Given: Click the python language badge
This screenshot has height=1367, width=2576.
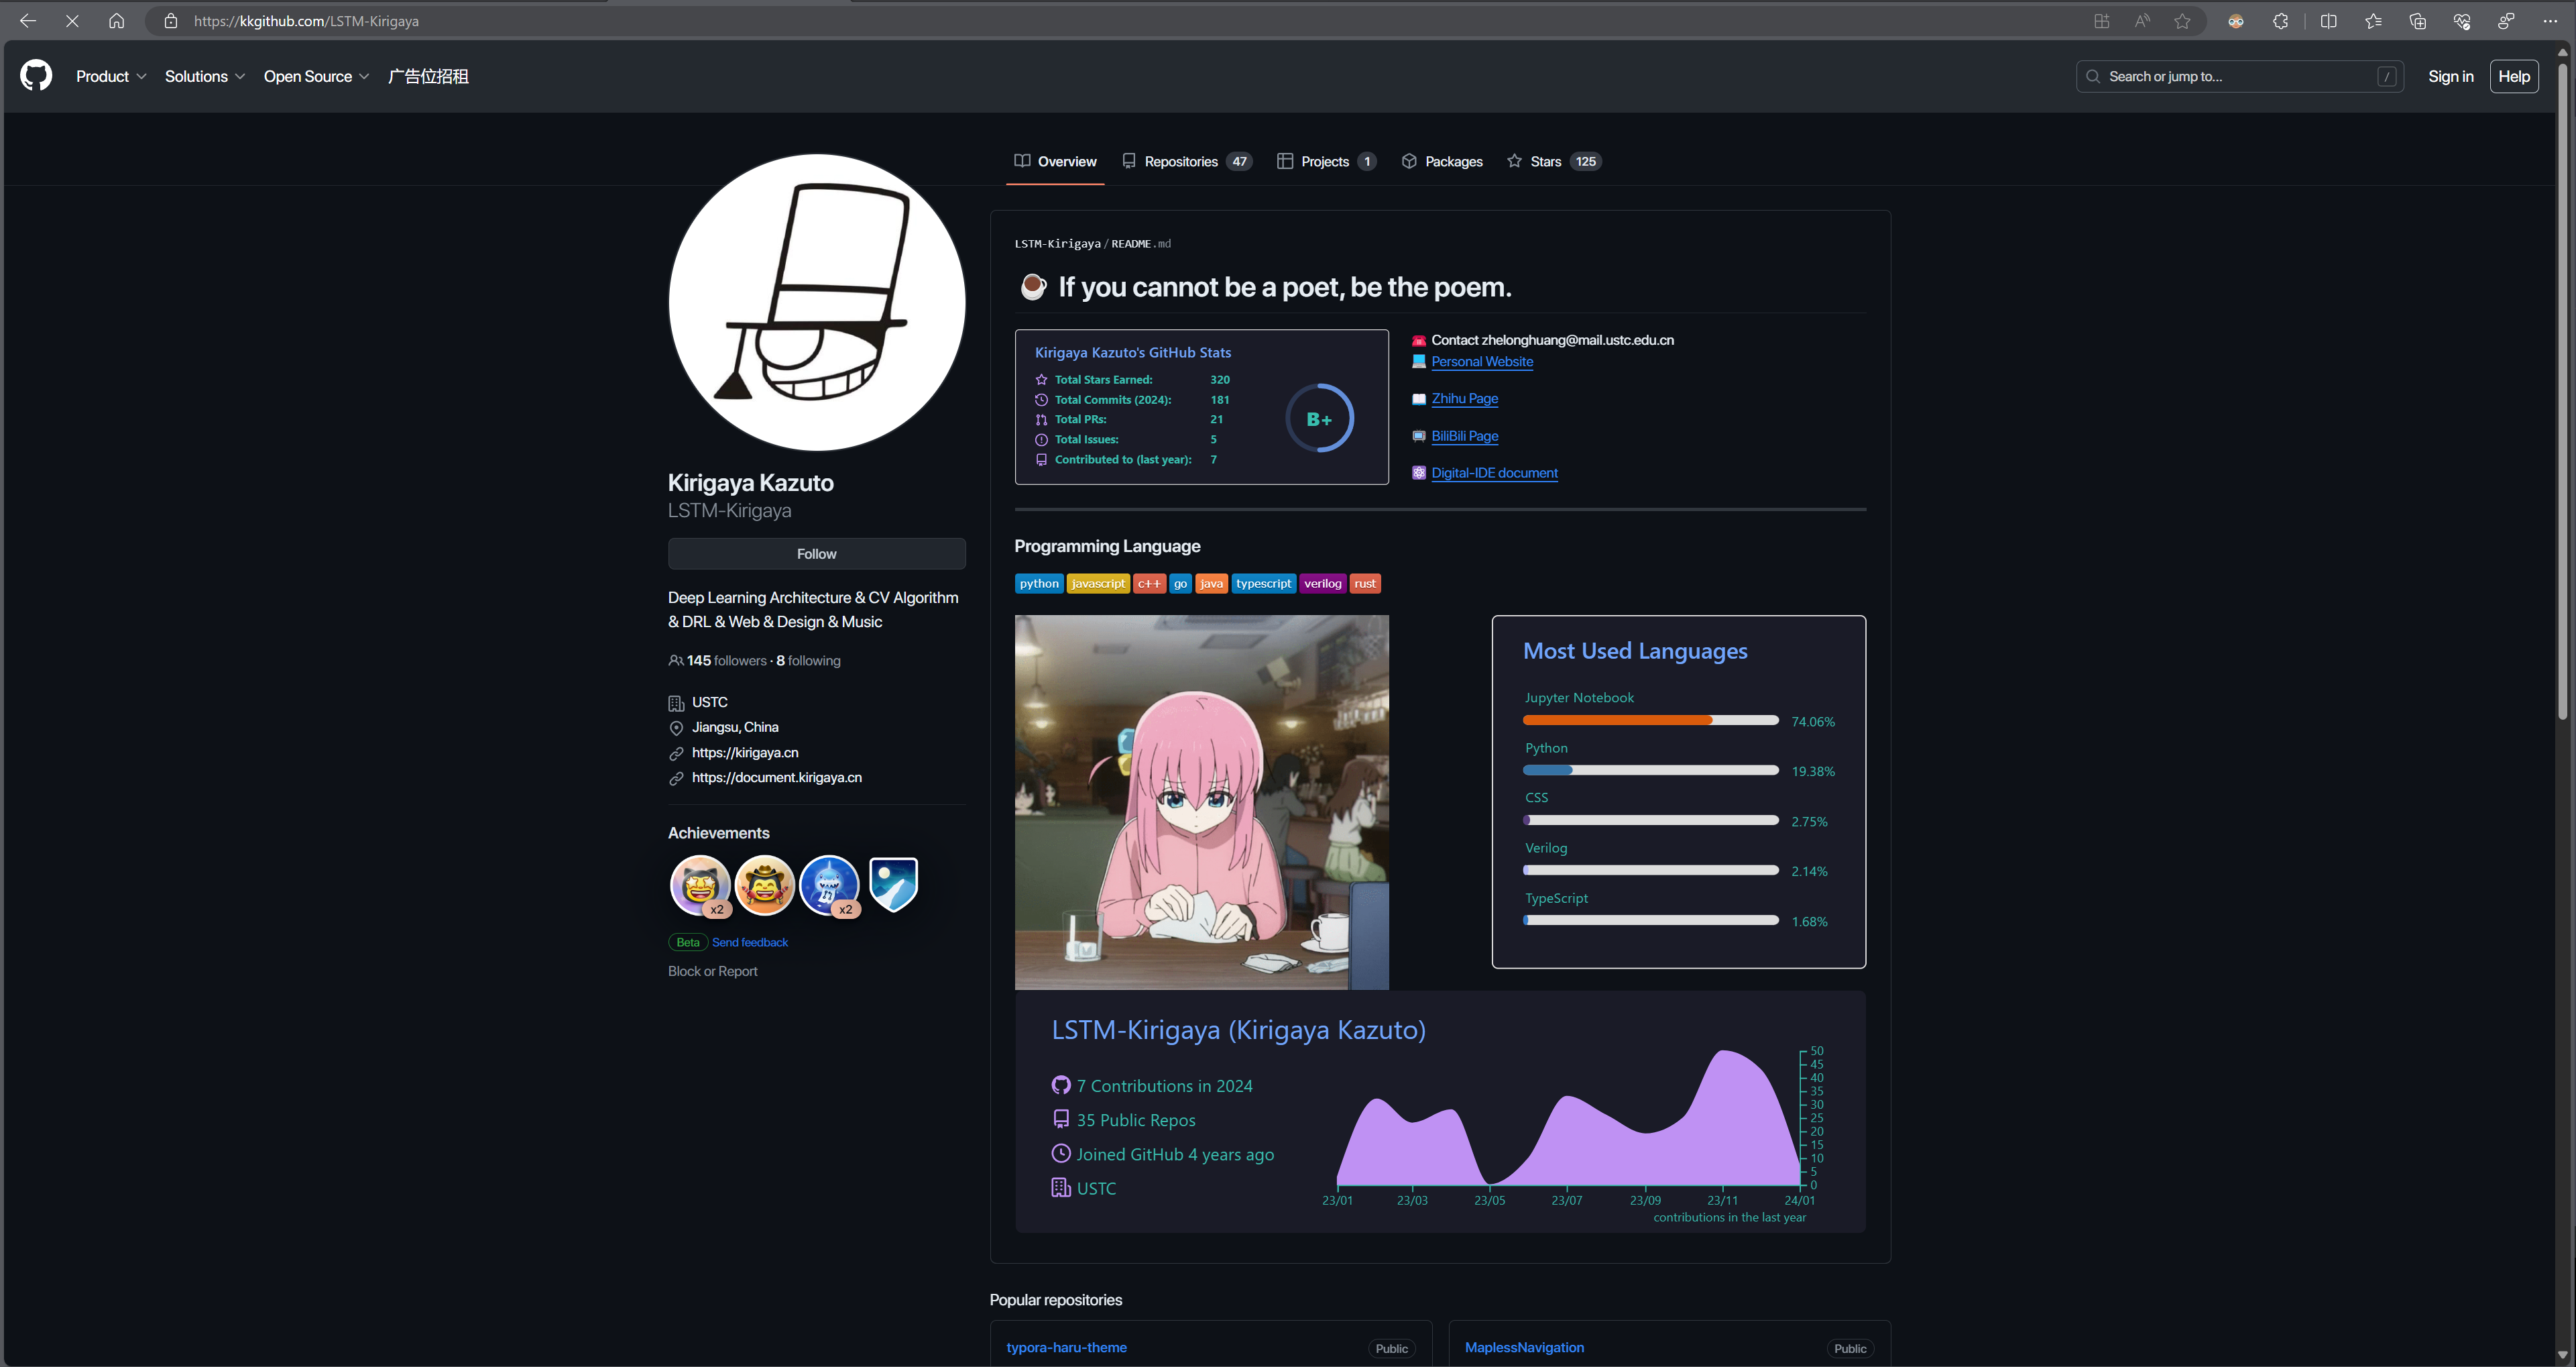Looking at the screenshot, I should [x=1039, y=584].
